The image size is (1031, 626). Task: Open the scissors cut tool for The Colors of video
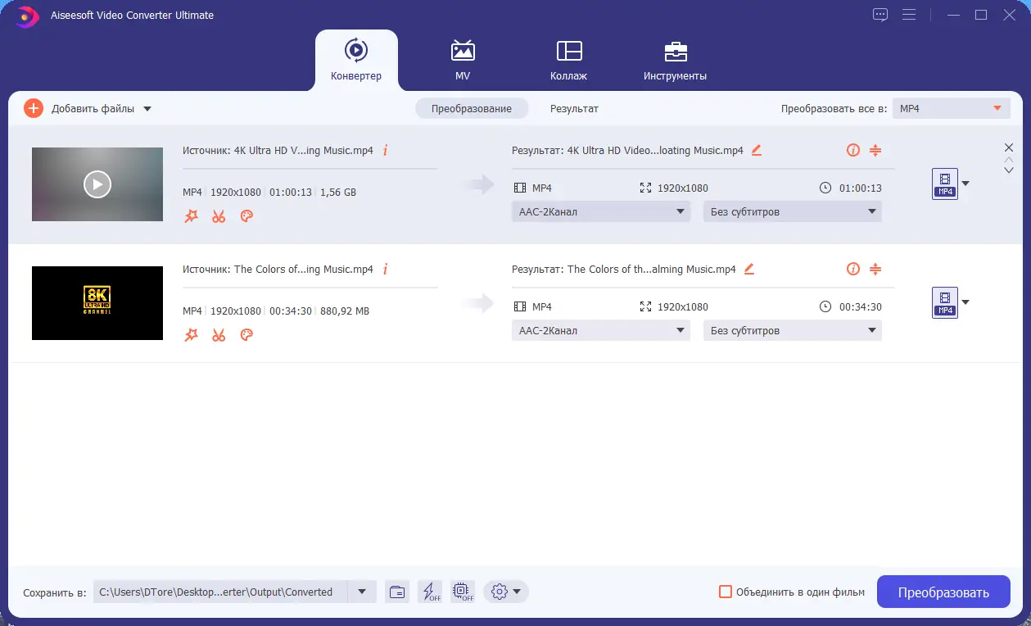(219, 335)
